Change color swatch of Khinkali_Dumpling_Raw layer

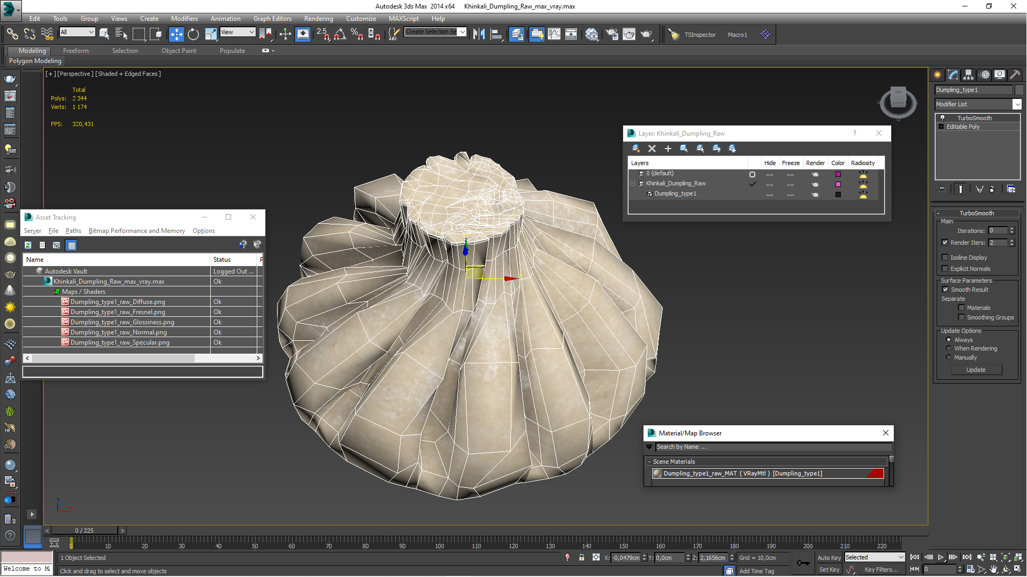click(x=838, y=184)
